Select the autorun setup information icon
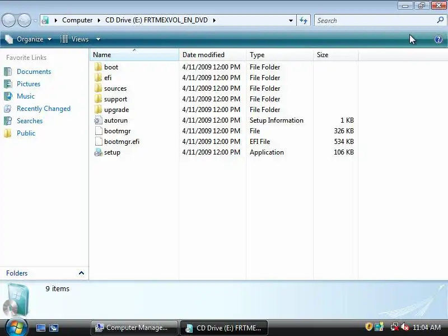 coord(98,120)
